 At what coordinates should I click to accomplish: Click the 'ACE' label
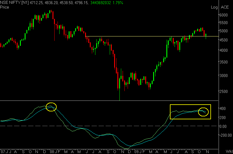[225, 7]
